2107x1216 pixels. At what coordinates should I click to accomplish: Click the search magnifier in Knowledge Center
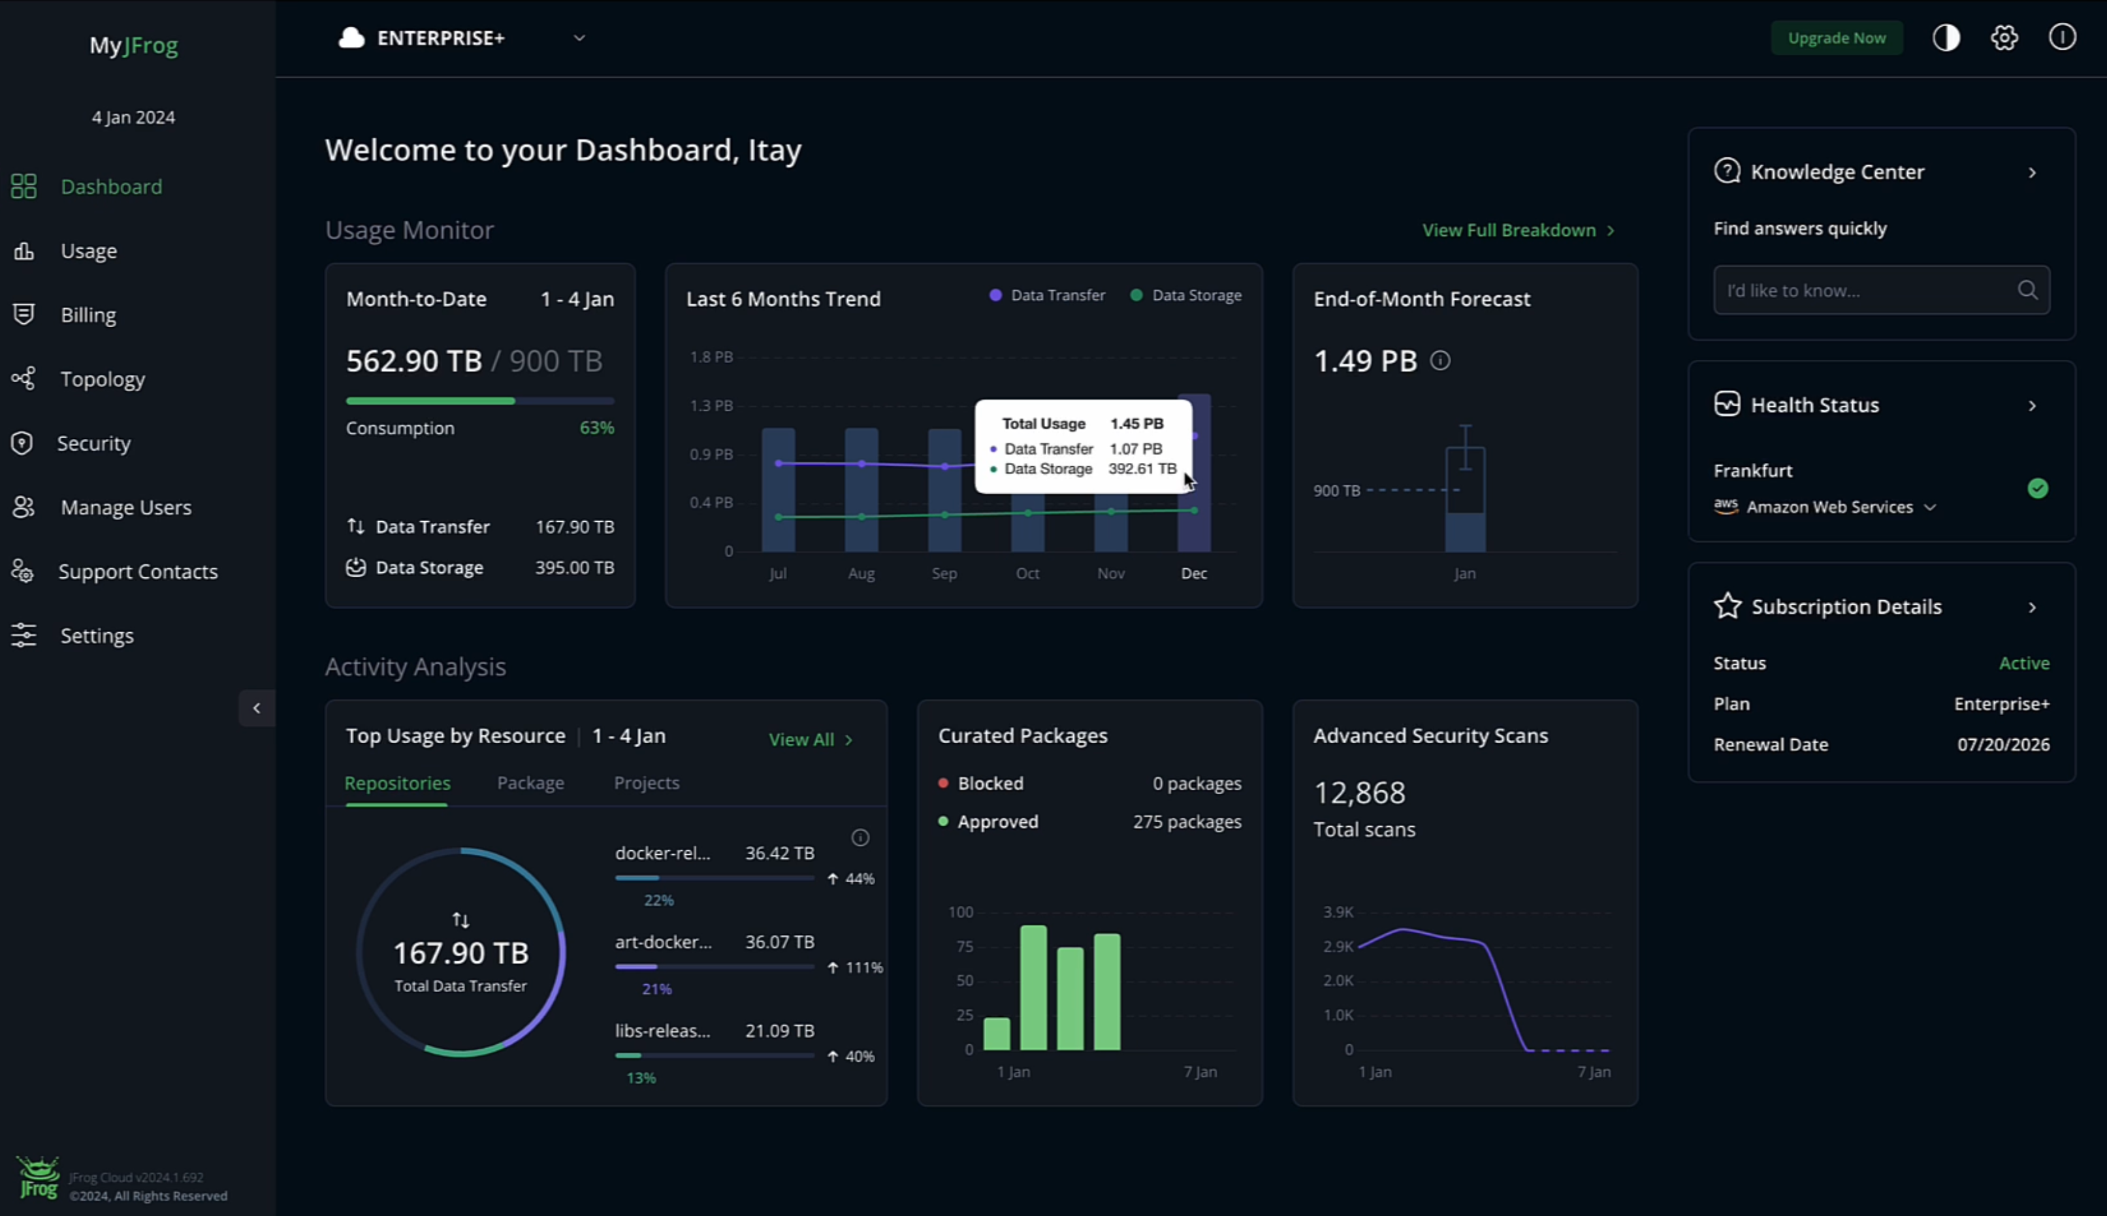pyautogui.click(x=2027, y=290)
